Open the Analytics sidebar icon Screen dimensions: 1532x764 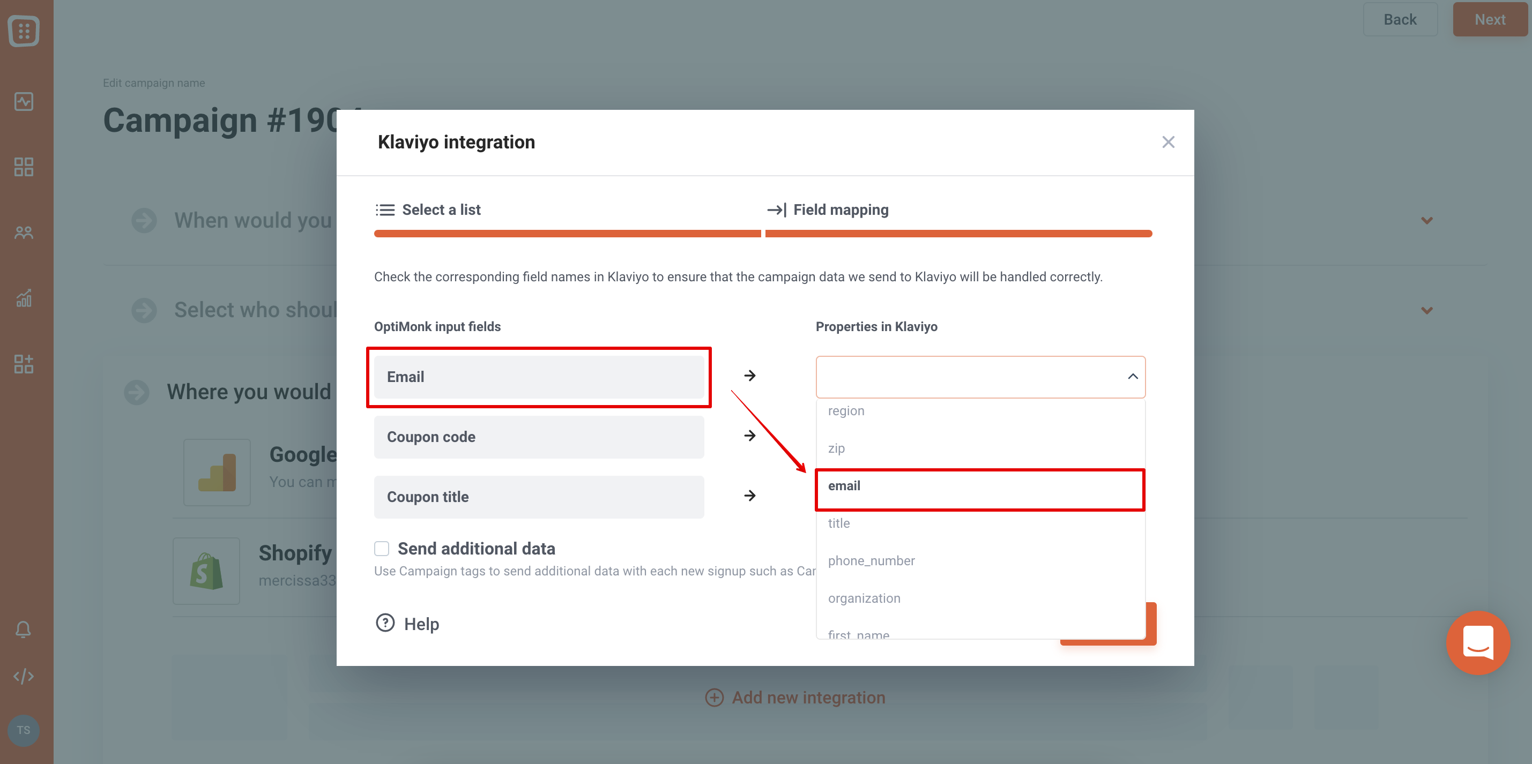tap(23, 101)
